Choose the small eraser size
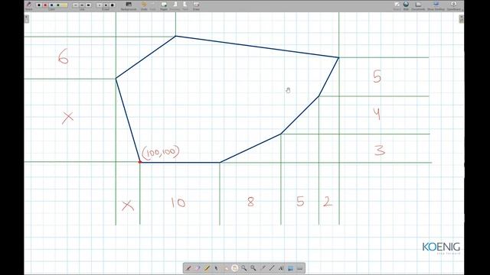Image resolution: width=490 pixels, height=275 pixels. pos(100,5)
